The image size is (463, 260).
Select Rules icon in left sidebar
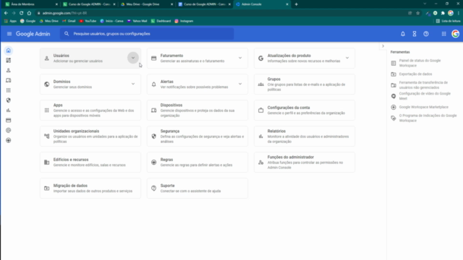(8, 140)
